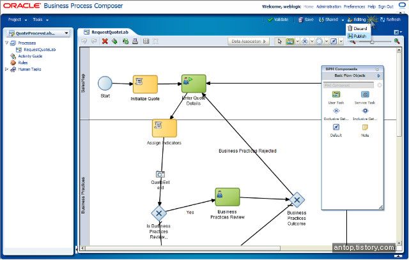
Task: Click the Sign Out link
Action: (x=386, y=6)
